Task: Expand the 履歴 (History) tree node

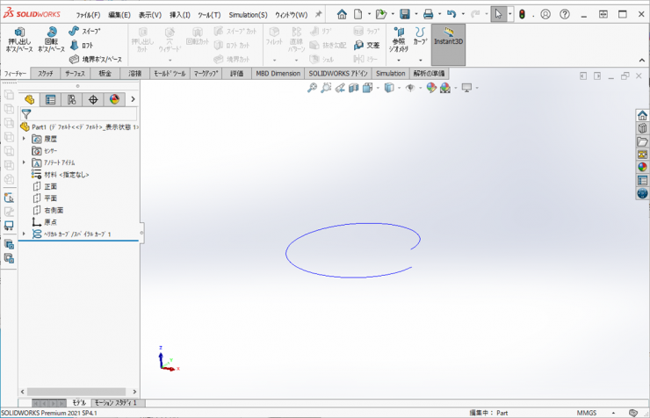Action: click(25, 139)
